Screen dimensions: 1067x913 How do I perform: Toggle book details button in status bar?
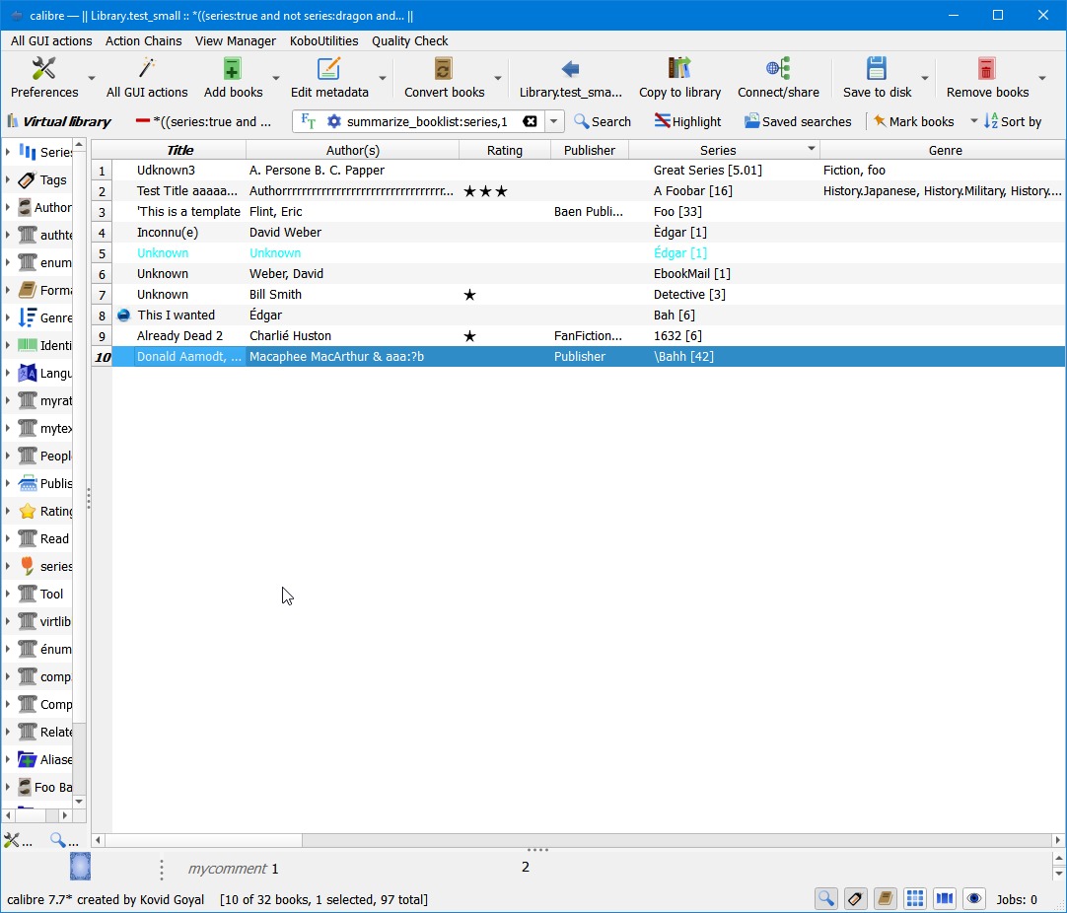885,899
